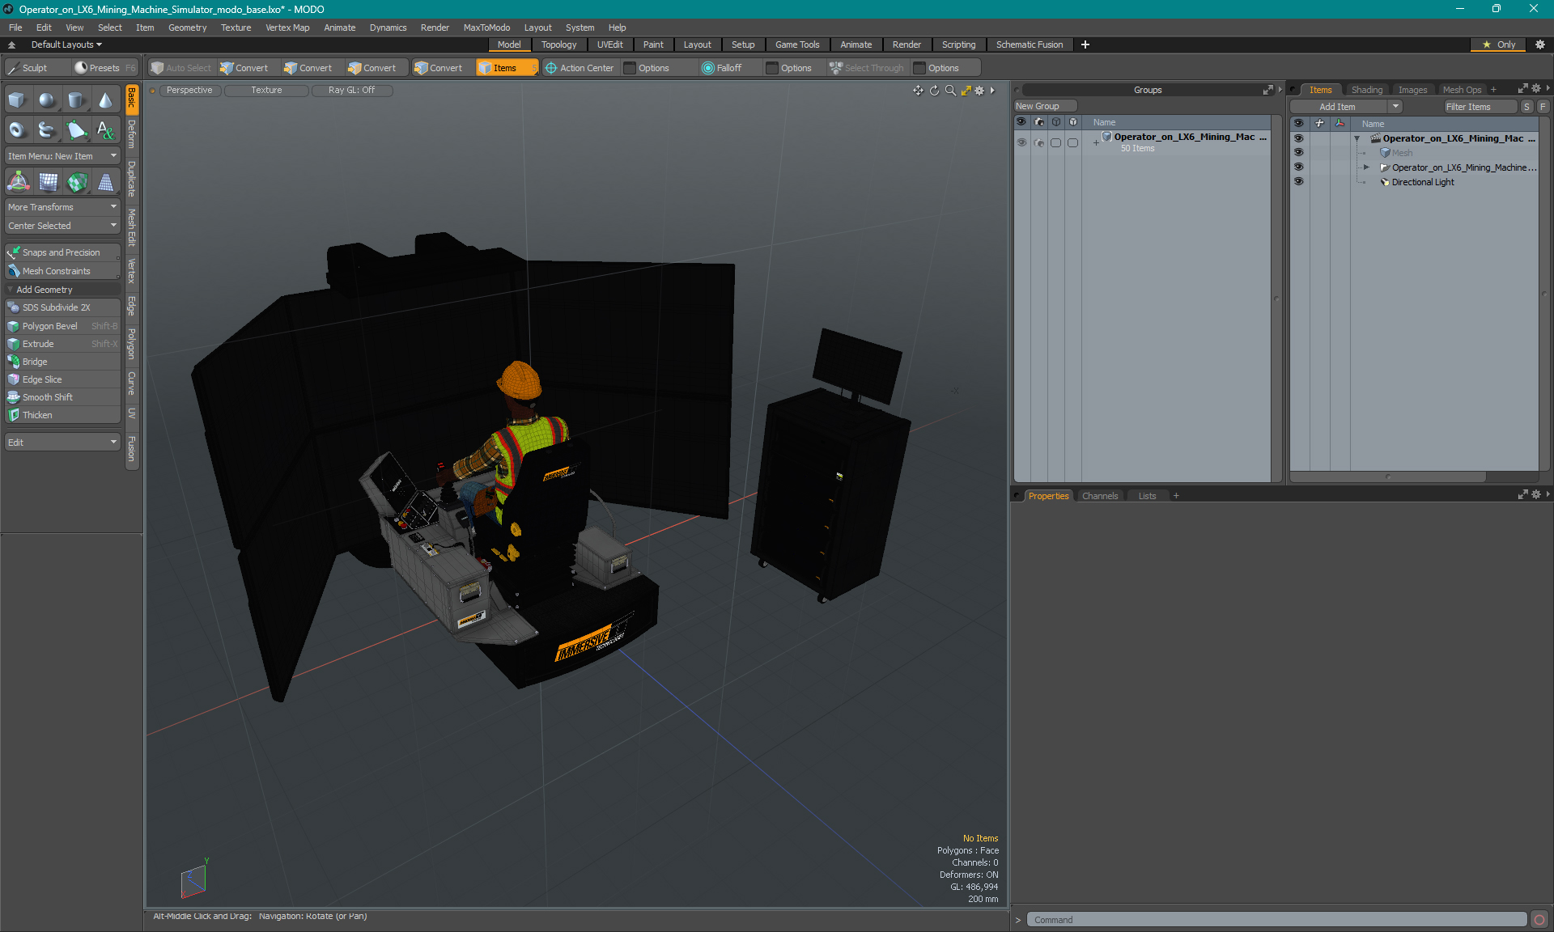Select the Sphere primitive tool
Screen dimensions: 1554x932
[x=47, y=100]
